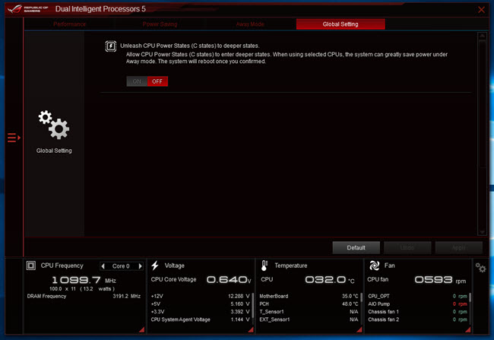The image size is (494, 340).
Task: Open monitor settings gear at bottom right
Action: click(480, 268)
